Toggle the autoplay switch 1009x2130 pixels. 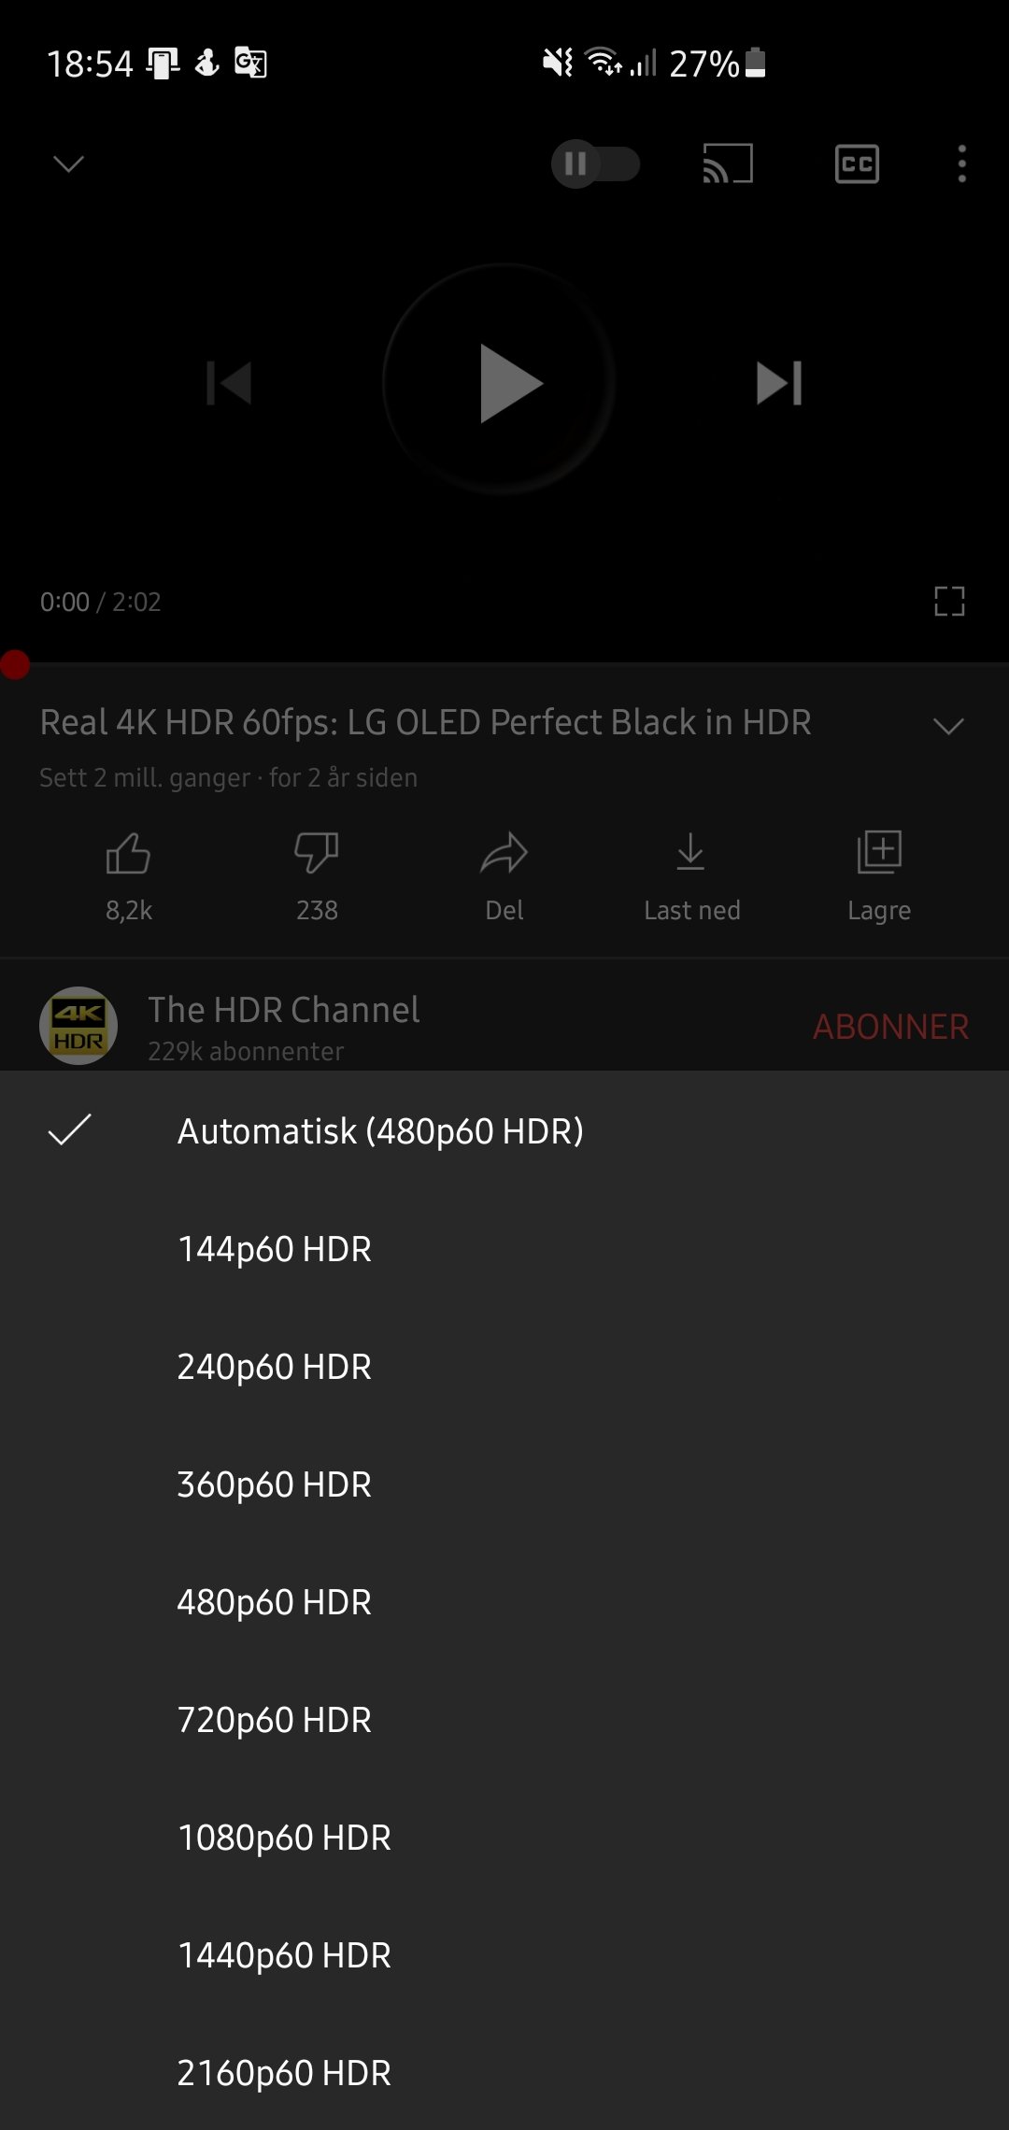coord(595,163)
